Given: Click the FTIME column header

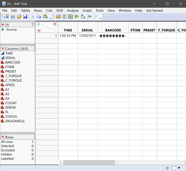Looking at the screenshot, I should point(136,30).
